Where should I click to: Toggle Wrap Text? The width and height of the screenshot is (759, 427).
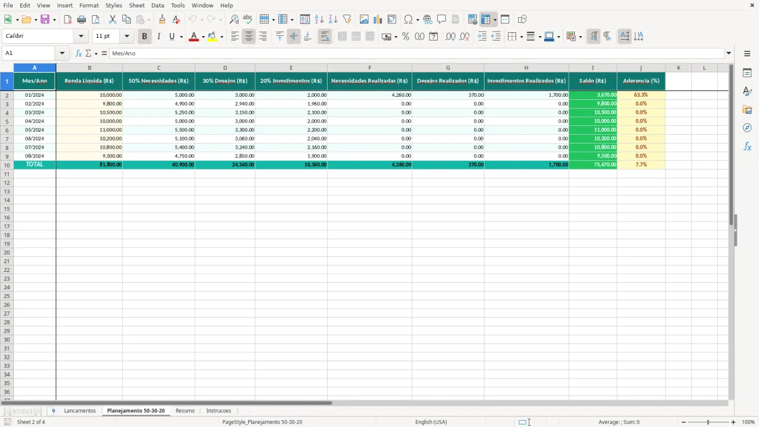[x=324, y=37]
